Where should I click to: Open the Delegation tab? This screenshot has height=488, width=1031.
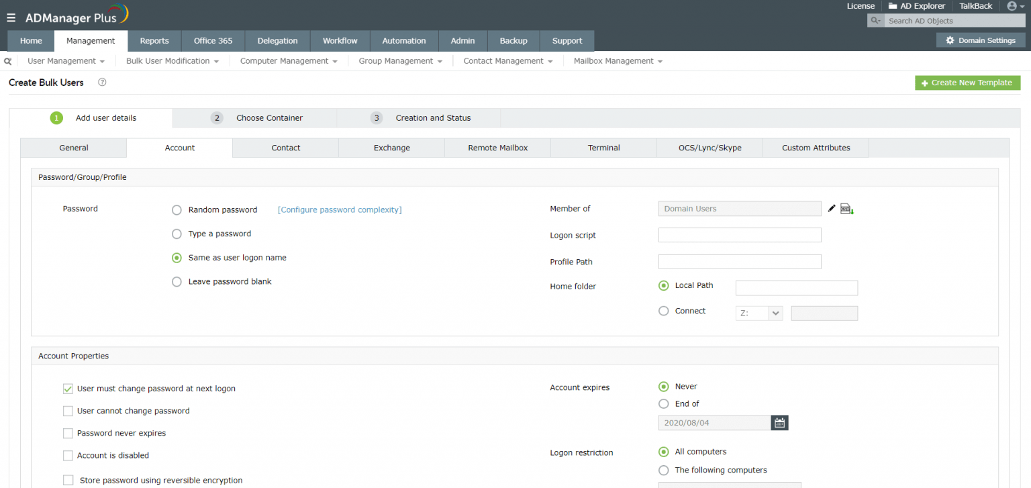click(x=278, y=41)
